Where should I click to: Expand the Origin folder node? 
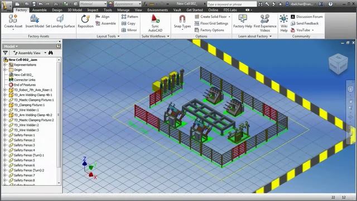[x=4, y=70]
